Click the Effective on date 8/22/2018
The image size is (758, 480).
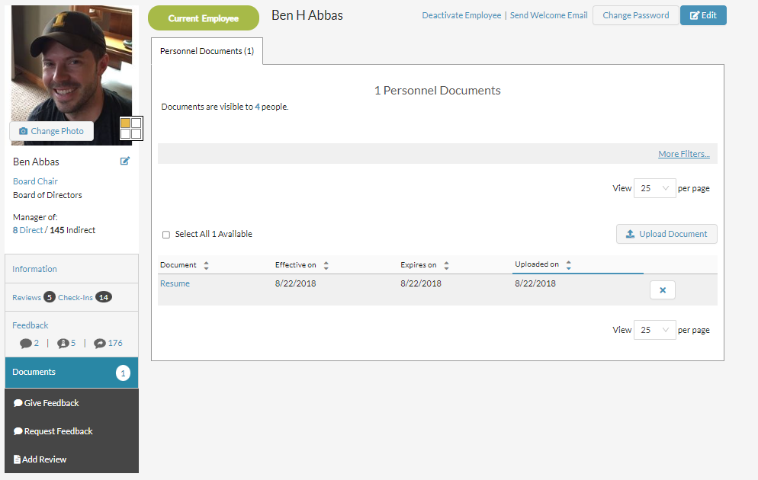(x=295, y=283)
